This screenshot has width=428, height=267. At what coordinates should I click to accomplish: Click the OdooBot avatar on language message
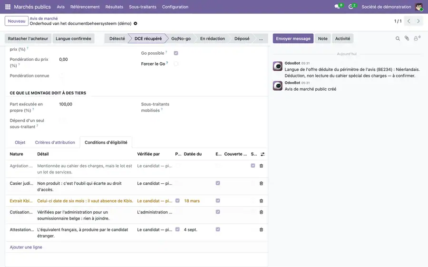[x=278, y=66]
